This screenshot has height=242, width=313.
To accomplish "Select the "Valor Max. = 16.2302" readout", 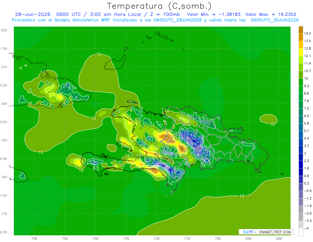I will pos(271,14).
